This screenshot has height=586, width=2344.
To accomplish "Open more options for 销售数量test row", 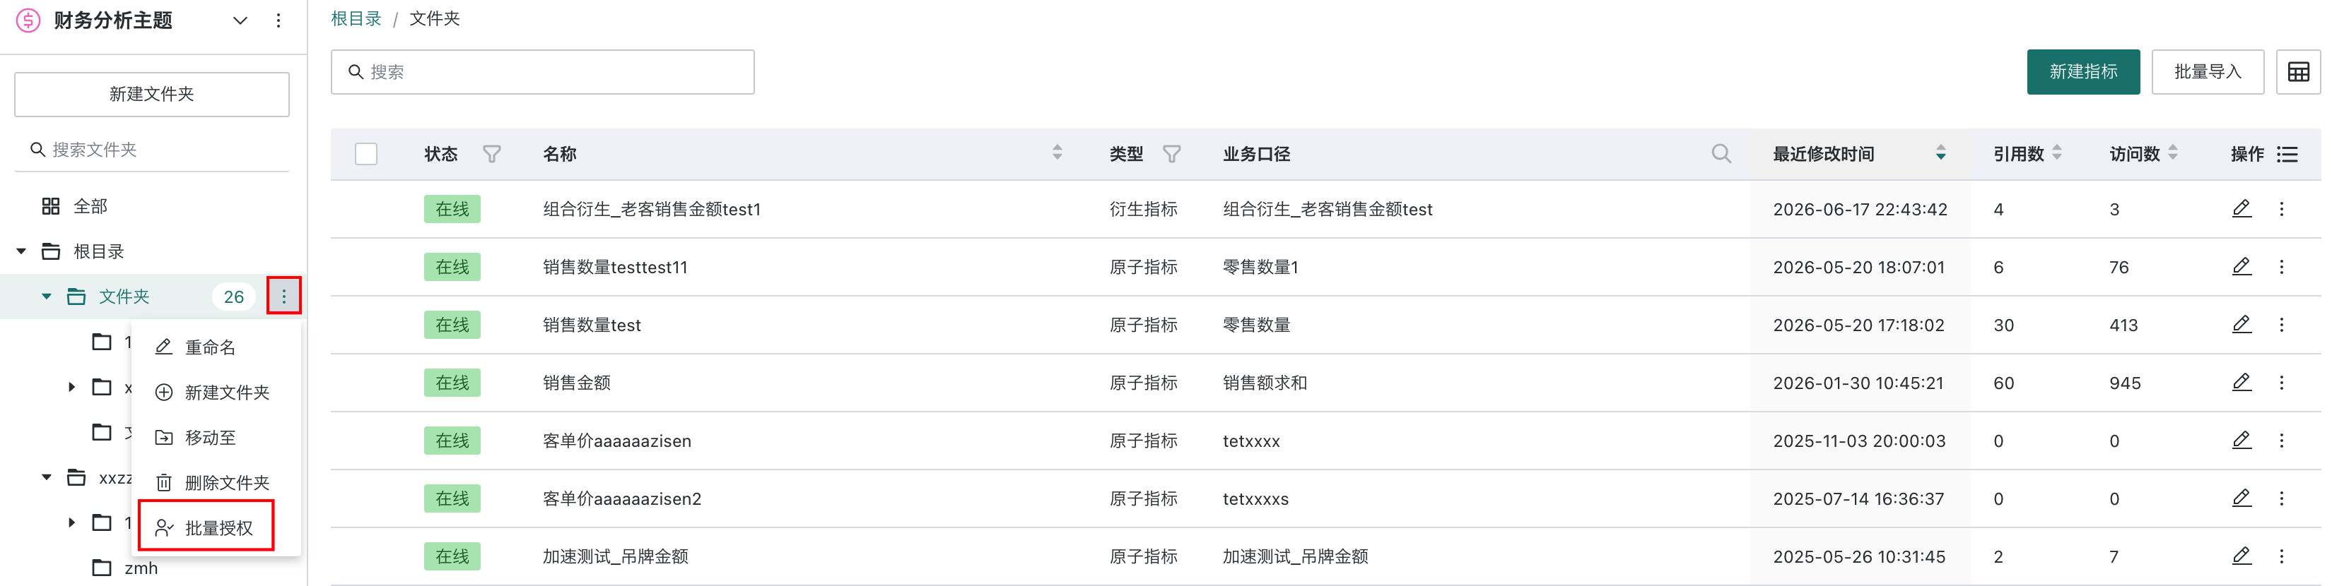I will pyautogui.click(x=2281, y=324).
